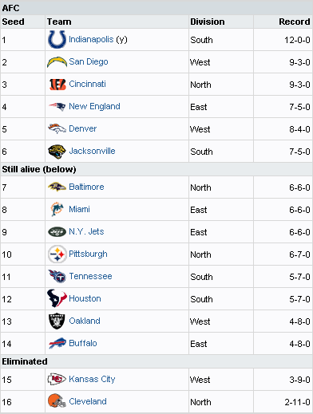Open the Buffalo team link

point(83,343)
